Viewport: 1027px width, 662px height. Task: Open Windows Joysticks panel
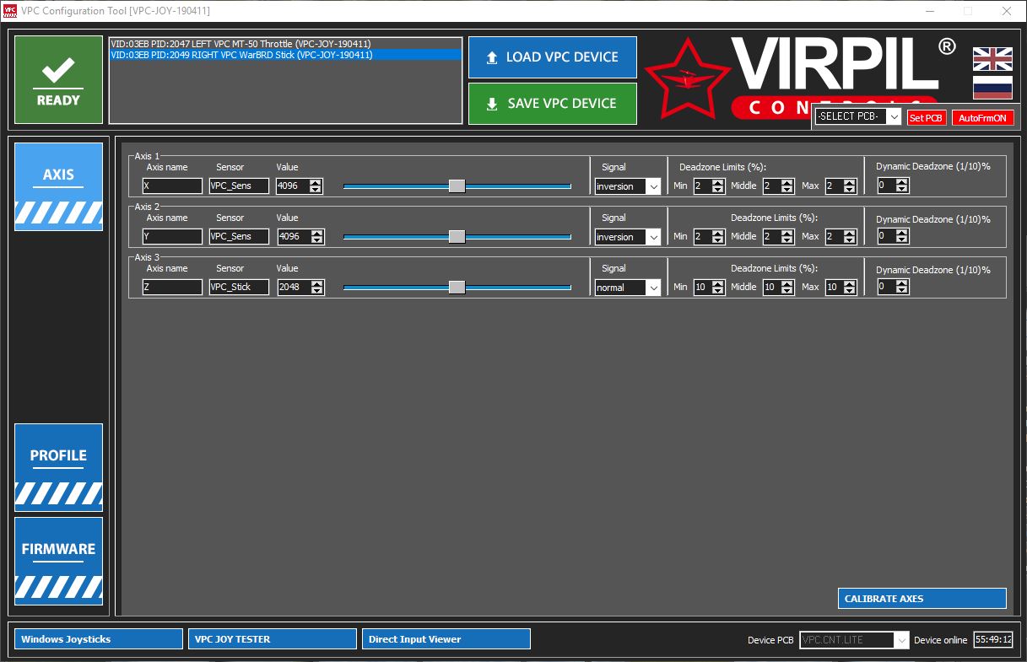click(98, 639)
